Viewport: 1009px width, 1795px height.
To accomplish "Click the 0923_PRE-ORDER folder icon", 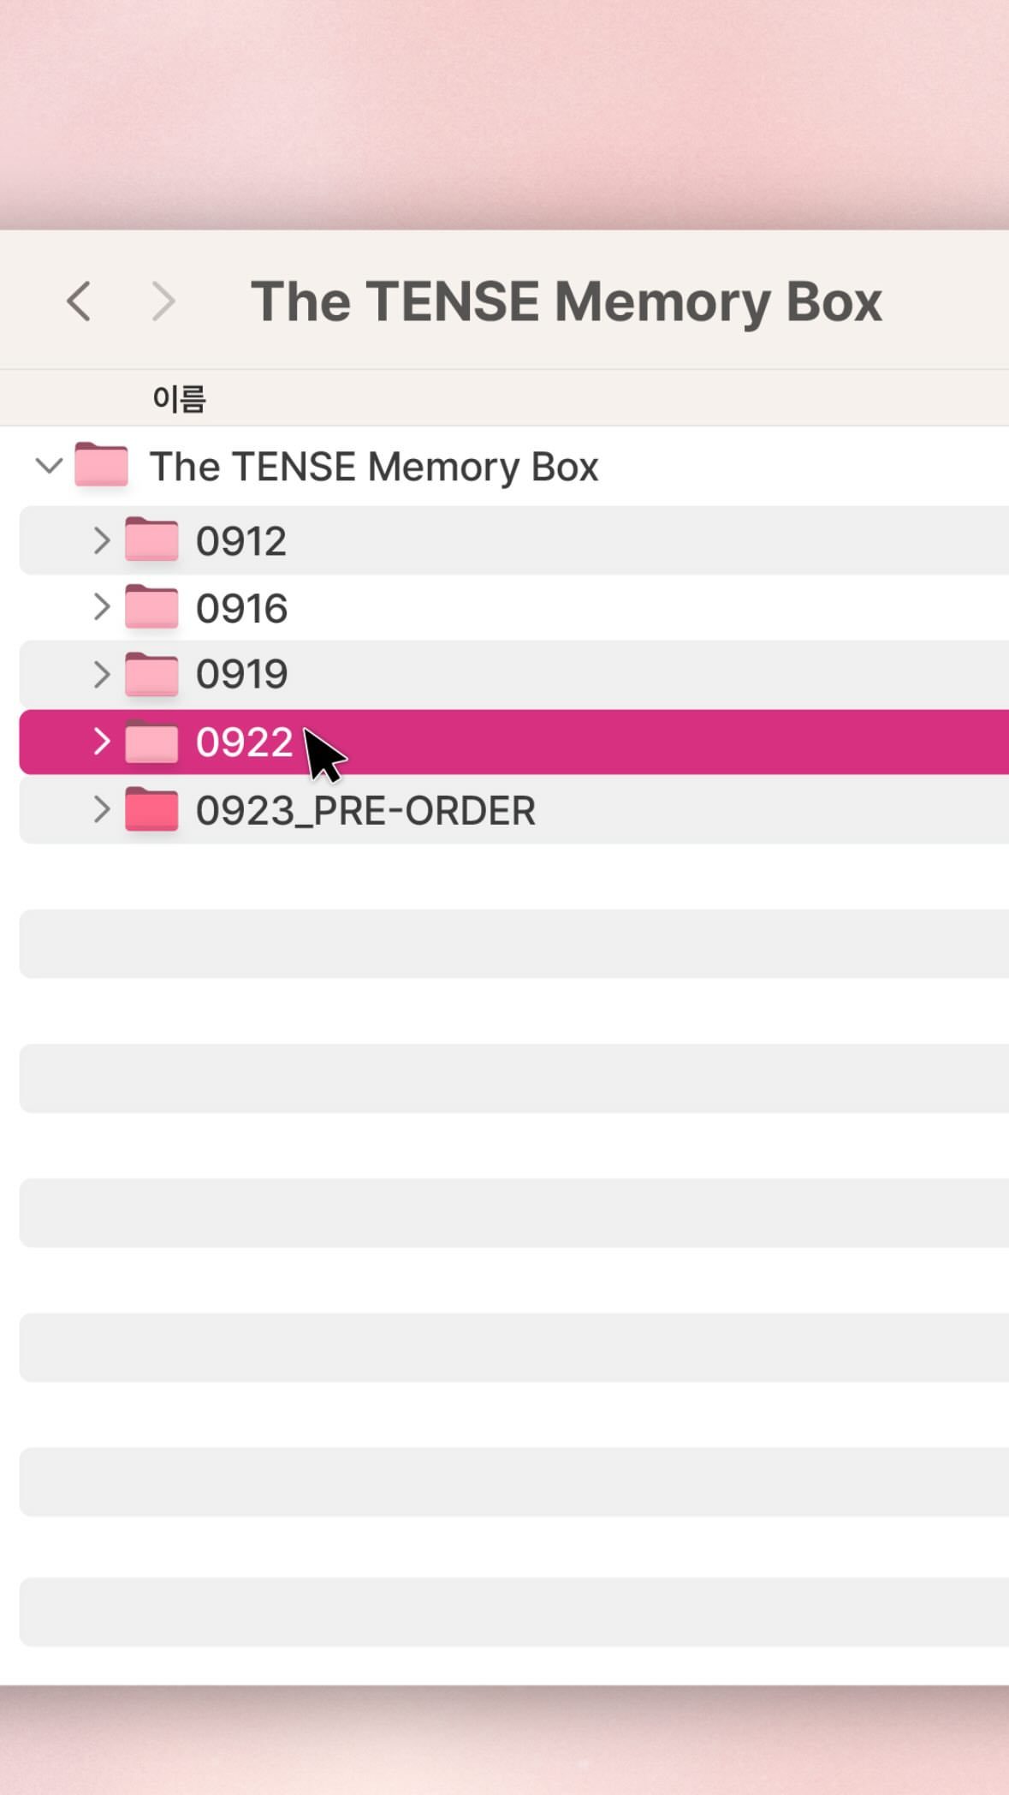I will [151, 810].
